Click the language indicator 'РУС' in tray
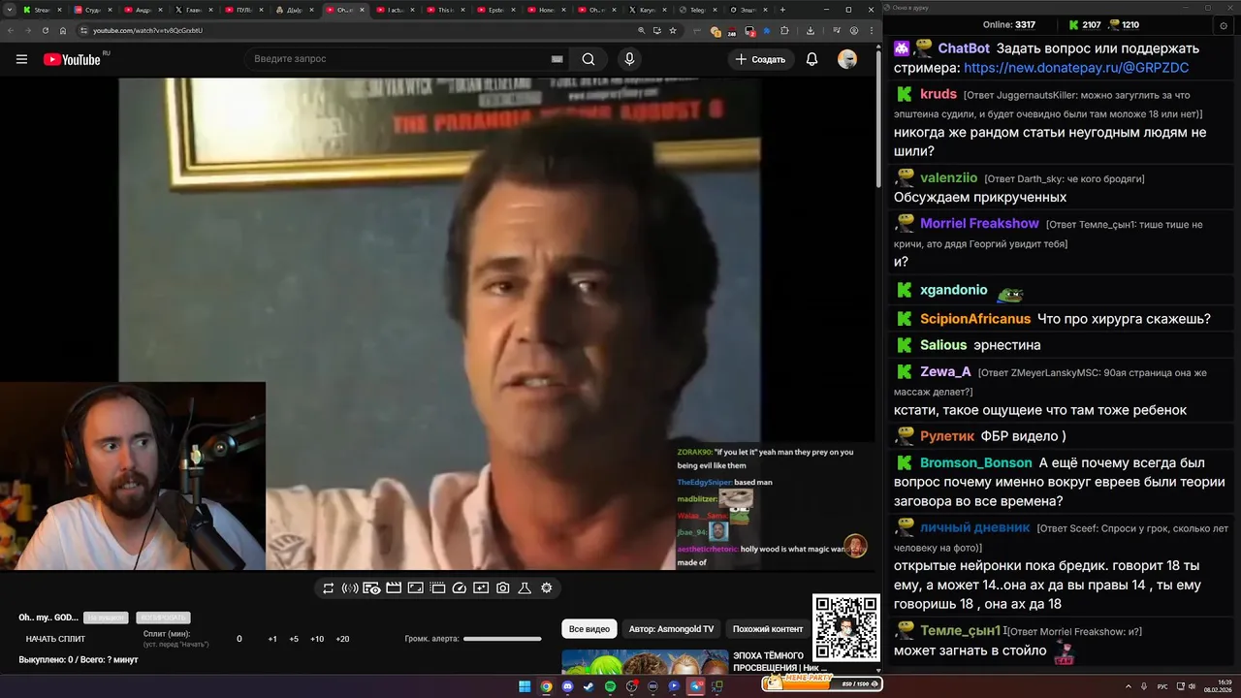 (x=1162, y=686)
